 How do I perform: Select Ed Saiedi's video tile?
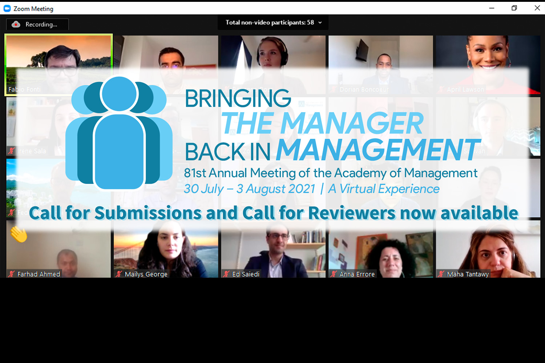[x=273, y=249]
